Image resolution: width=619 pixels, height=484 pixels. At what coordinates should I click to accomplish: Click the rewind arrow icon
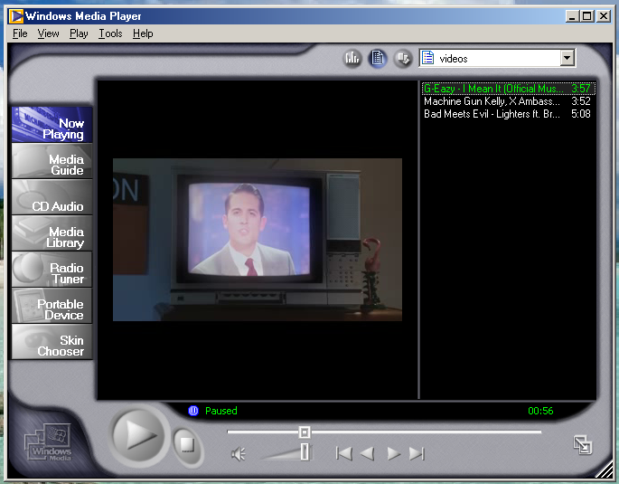[368, 453]
